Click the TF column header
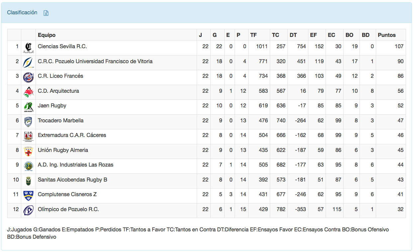414x252 pixels. pyautogui.click(x=254, y=35)
